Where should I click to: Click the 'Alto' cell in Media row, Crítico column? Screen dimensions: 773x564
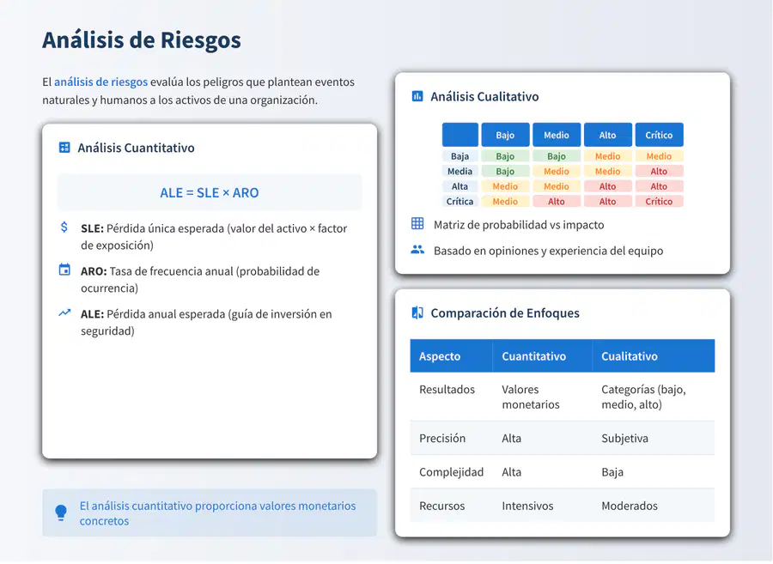coord(659,172)
